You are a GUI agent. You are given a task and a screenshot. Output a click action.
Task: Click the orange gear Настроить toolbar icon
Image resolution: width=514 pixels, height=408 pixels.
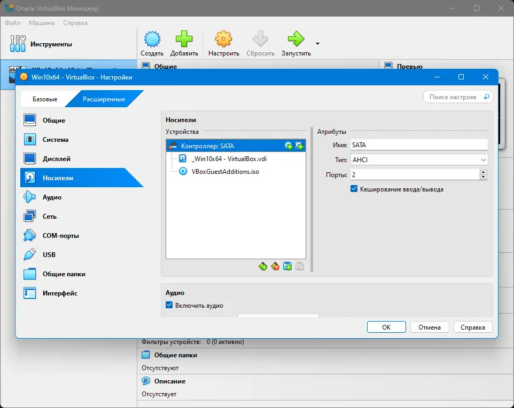[223, 39]
